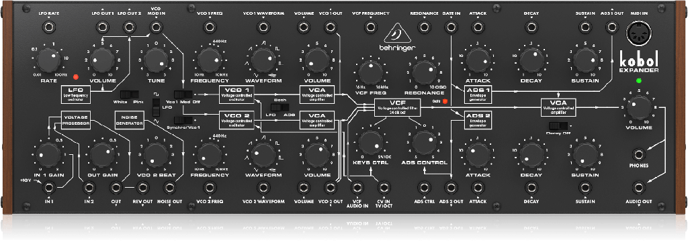Click the VOLTAGE PROCESSOR block label

pos(76,121)
